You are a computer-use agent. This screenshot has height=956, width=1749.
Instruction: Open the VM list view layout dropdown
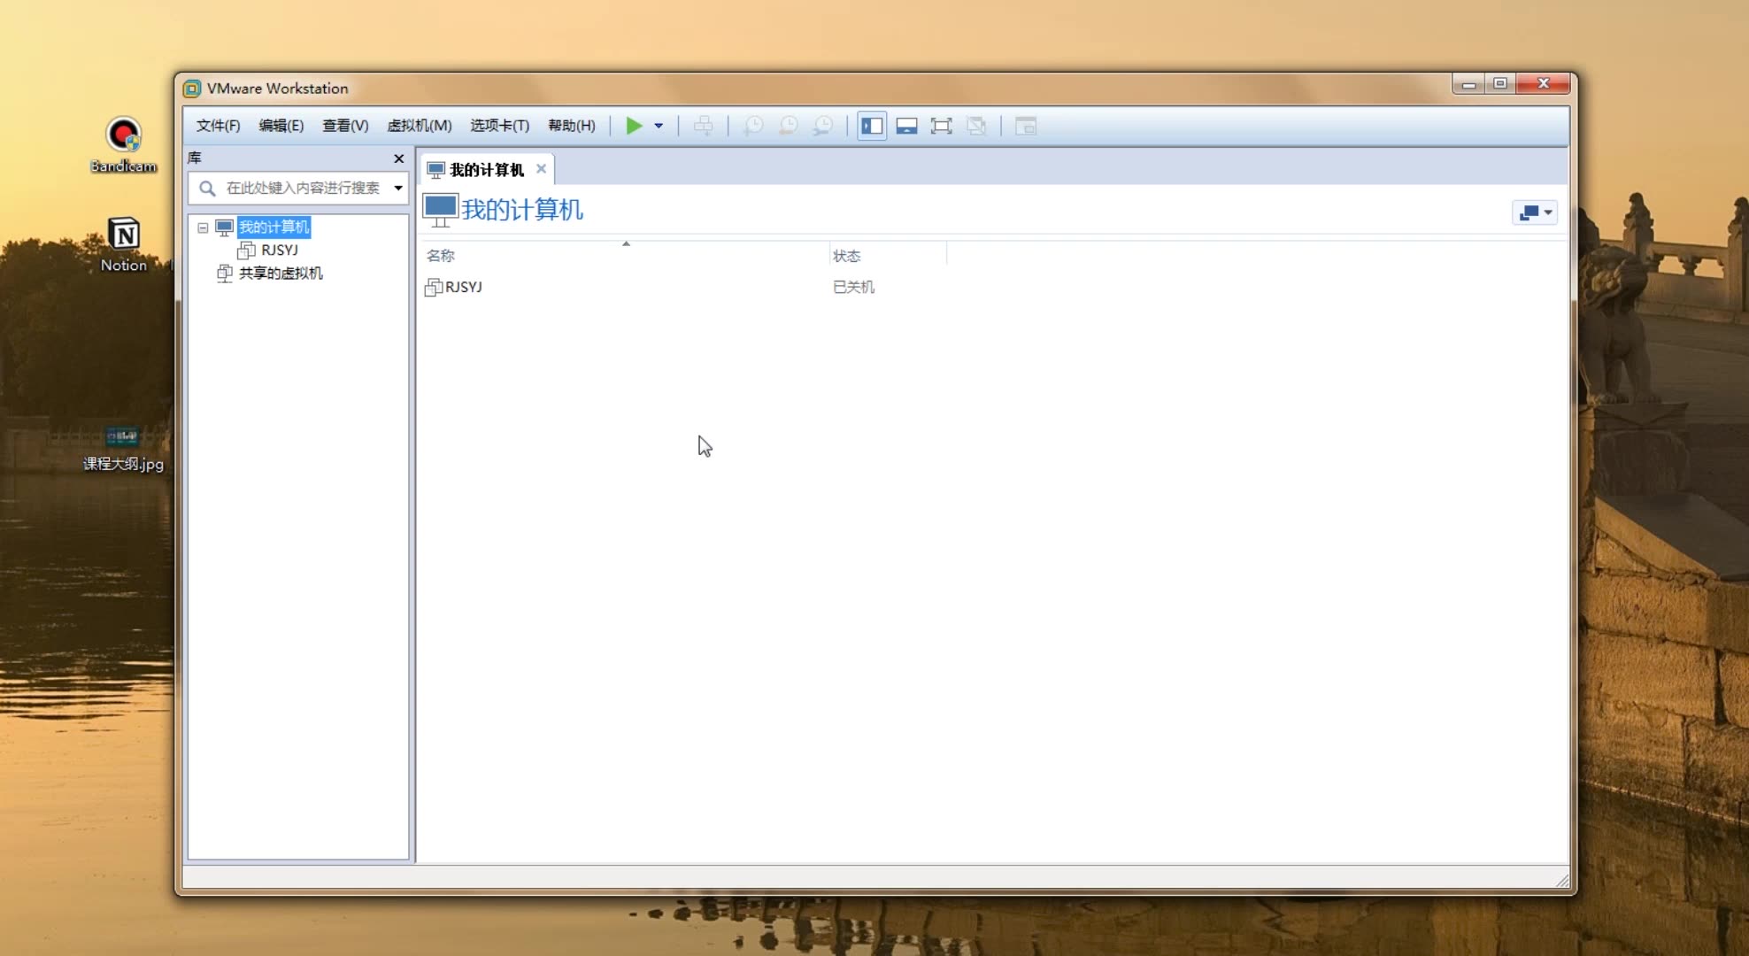[1534, 212]
